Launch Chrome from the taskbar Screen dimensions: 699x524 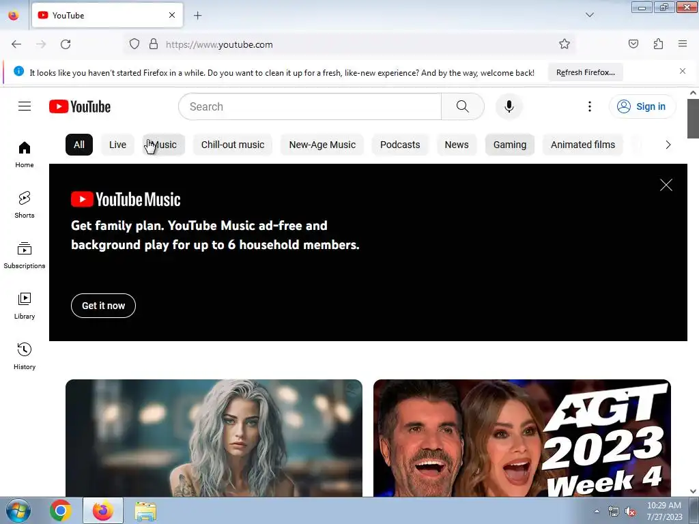point(61,510)
